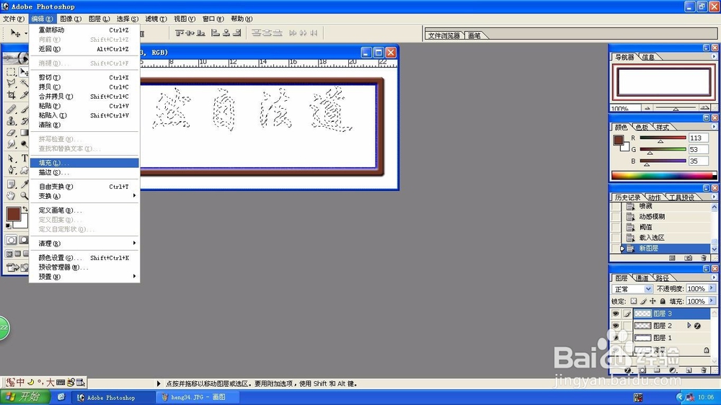This screenshot has height=405, width=721.
Task: Select the Hand tool
Action: tap(11, 196)
